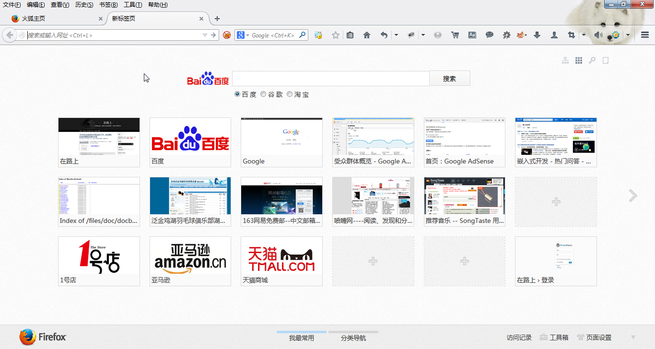Screen dimensions: 655x349
Task: Open the 编辑 menu
Action: pyautogui.click(x=36, y=5)
